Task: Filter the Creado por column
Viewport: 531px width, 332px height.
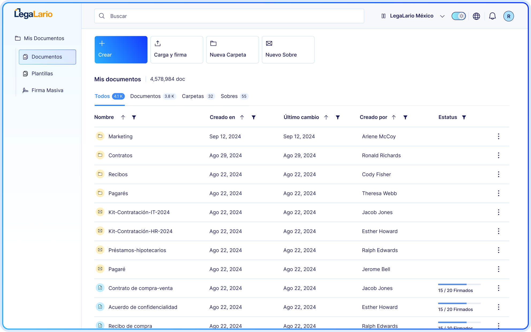Action: coord(405,117)
